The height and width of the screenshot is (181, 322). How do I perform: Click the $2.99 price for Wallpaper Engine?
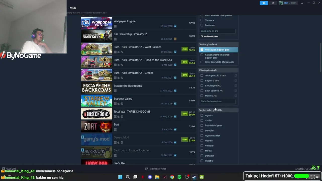coord(192,23)
